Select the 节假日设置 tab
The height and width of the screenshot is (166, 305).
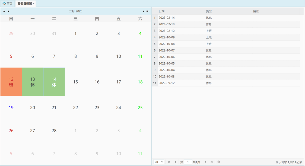[x=24, y=4]
